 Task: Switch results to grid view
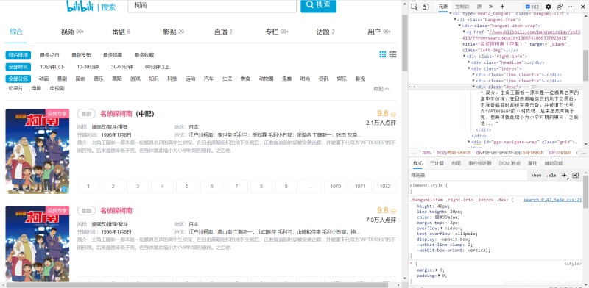tap(382, 54)
